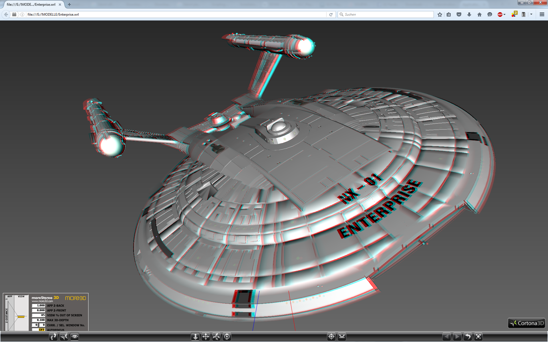Go to the previous viewpoint

447,337
